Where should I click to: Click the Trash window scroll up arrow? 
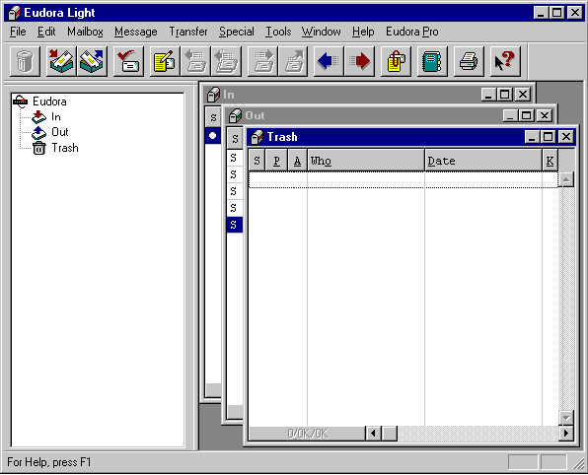tap(566, 179)
